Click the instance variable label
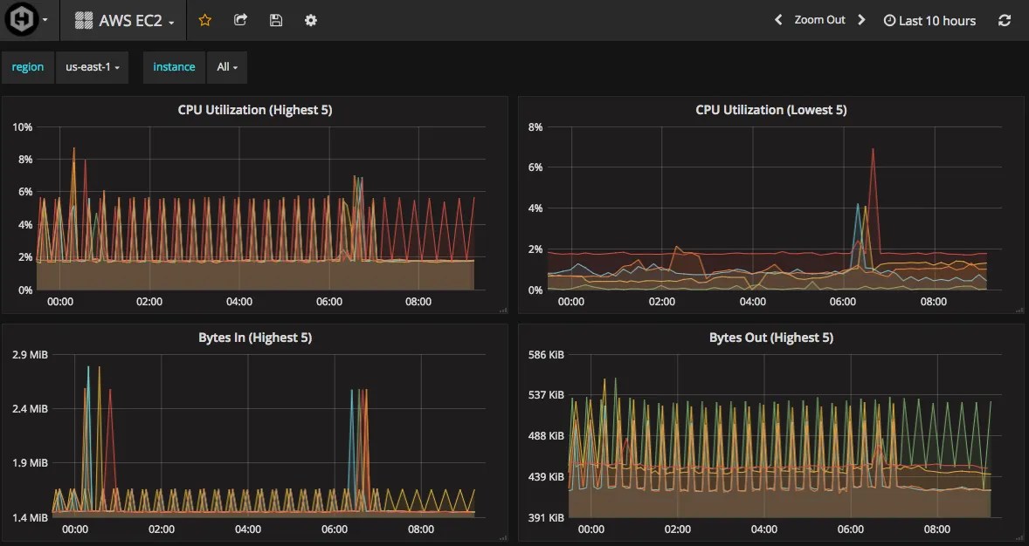The width and height of the screenshot is (1029, 546). pyautogui.click(x=173, y=67)
